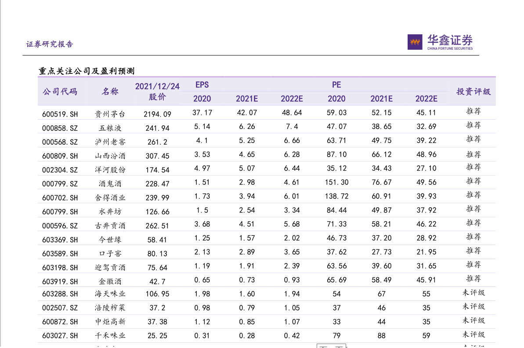Click the EPS group header
Viewport: 524px width, 348px height.
[202, 84]
